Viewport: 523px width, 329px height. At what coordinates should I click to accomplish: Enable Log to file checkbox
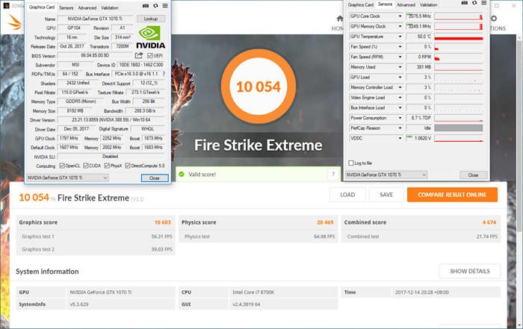351,163
